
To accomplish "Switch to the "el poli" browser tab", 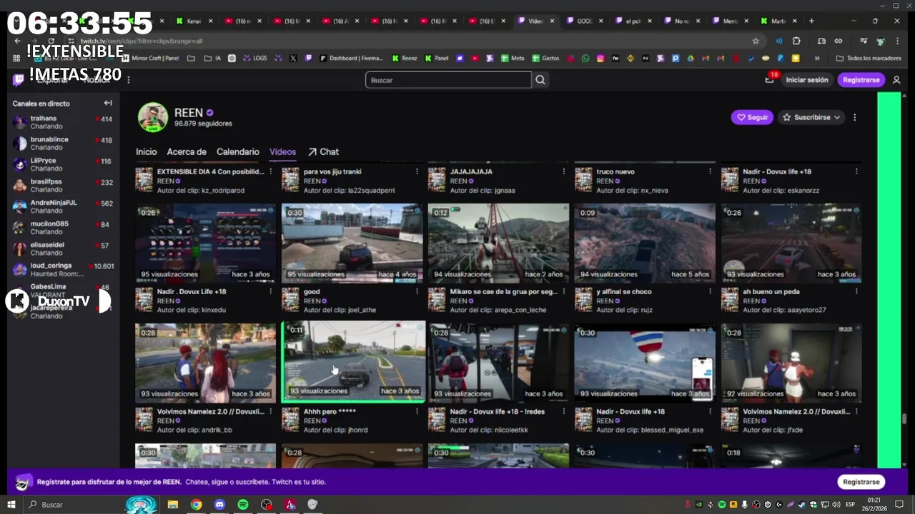I will 633,21.
